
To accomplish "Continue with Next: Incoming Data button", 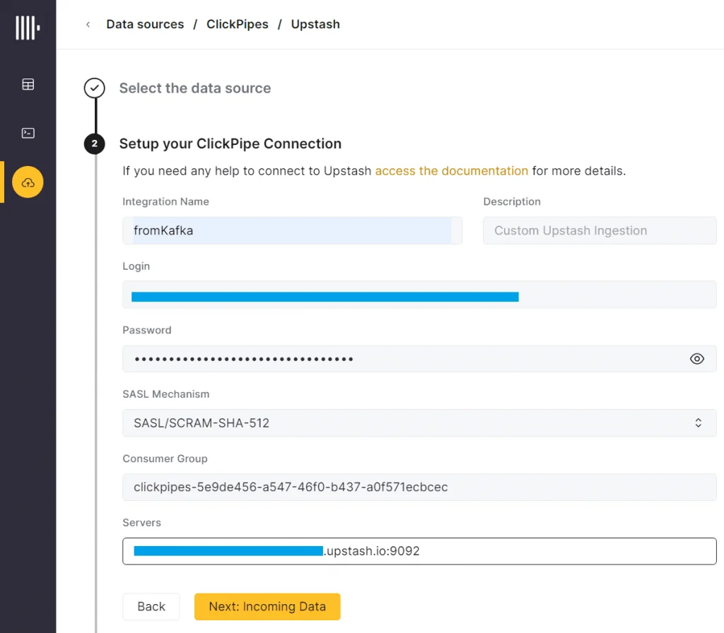I will [267, 607].
